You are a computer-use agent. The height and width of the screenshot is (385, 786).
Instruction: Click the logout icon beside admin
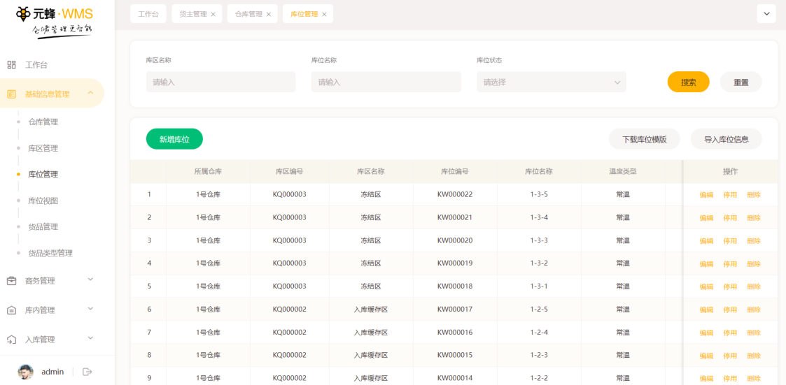coord(87,372)
